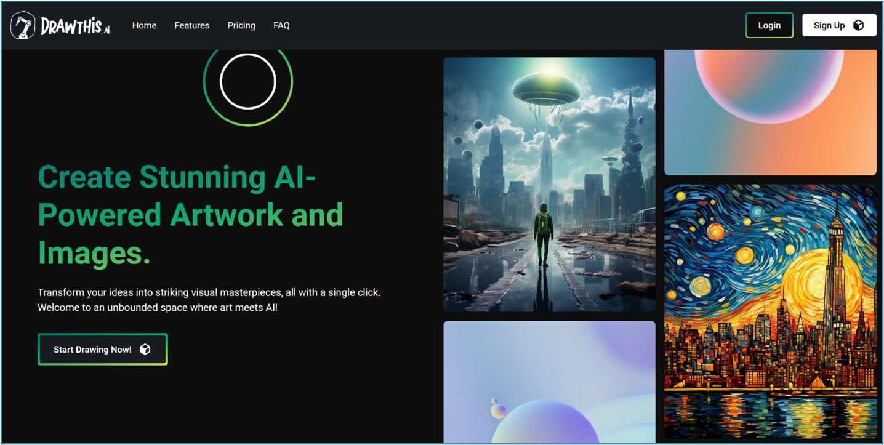The width and height of the screenshot is (884, 445).
Task: Open the Pricing page link
Action: [241, 25]
